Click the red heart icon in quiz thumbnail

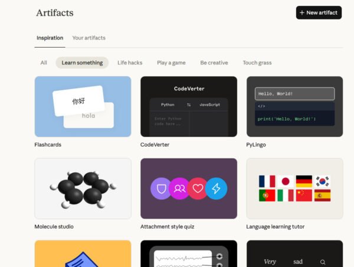(198, 189)
